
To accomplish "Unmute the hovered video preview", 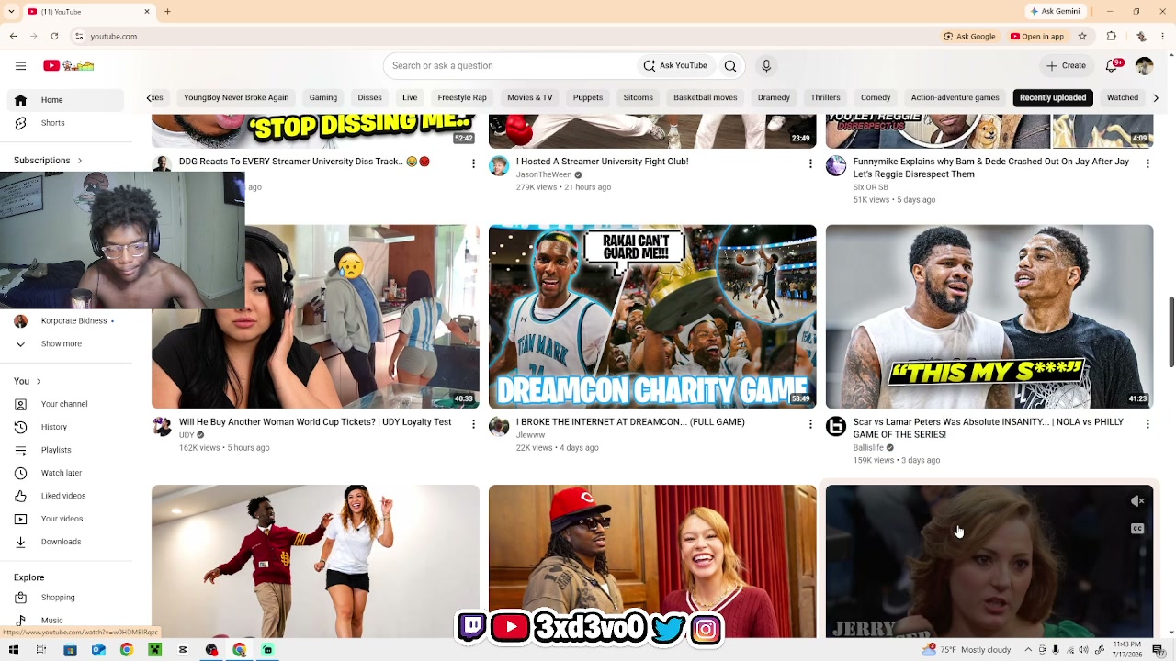I will point(1137,501).
